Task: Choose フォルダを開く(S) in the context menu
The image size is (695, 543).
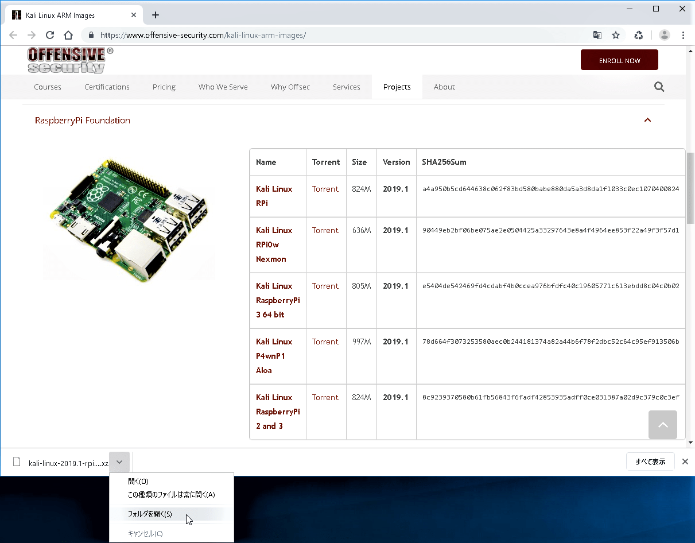Action: click(172, 514)
